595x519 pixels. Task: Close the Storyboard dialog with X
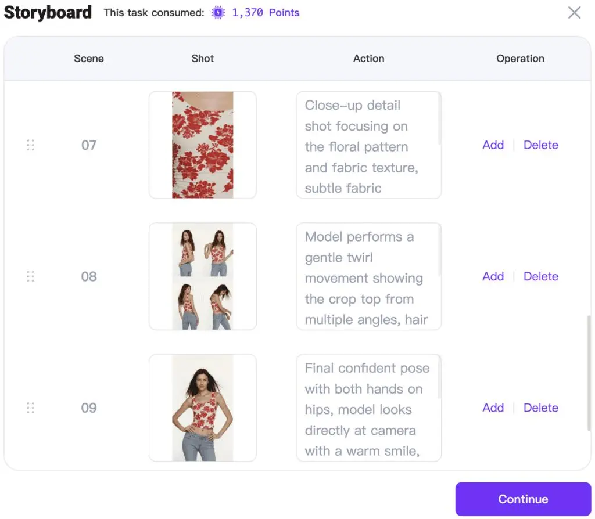coord(574,13)
